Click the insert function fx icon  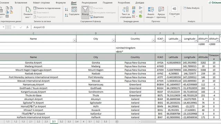tap(27, 27)
